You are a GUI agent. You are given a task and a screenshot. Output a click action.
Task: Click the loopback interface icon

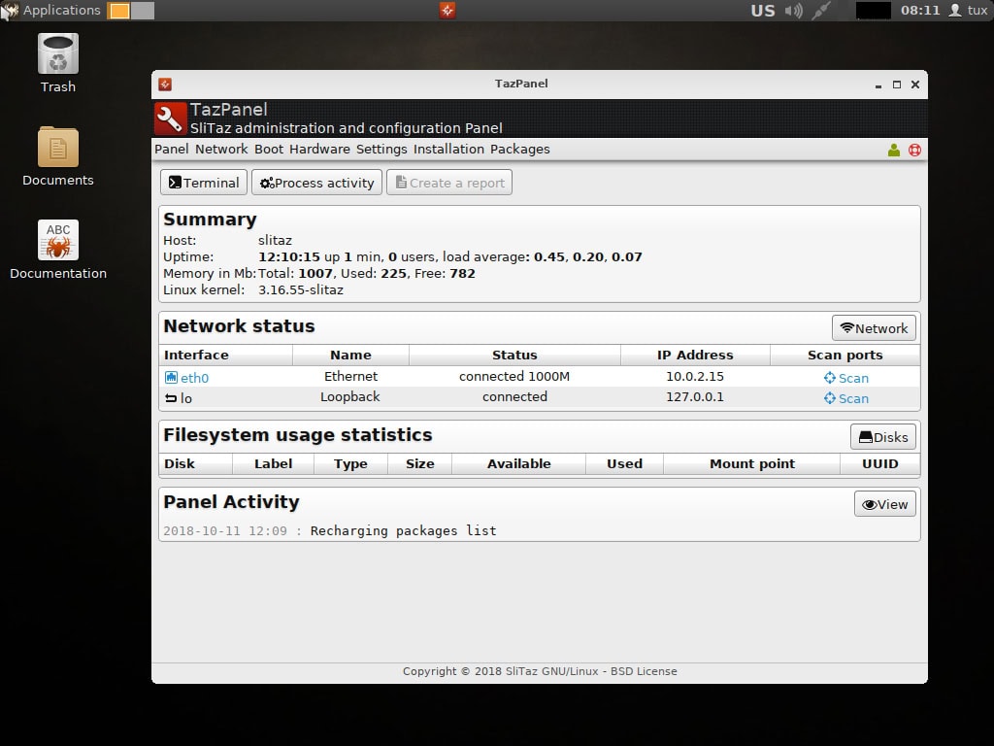tap(172, 398)
